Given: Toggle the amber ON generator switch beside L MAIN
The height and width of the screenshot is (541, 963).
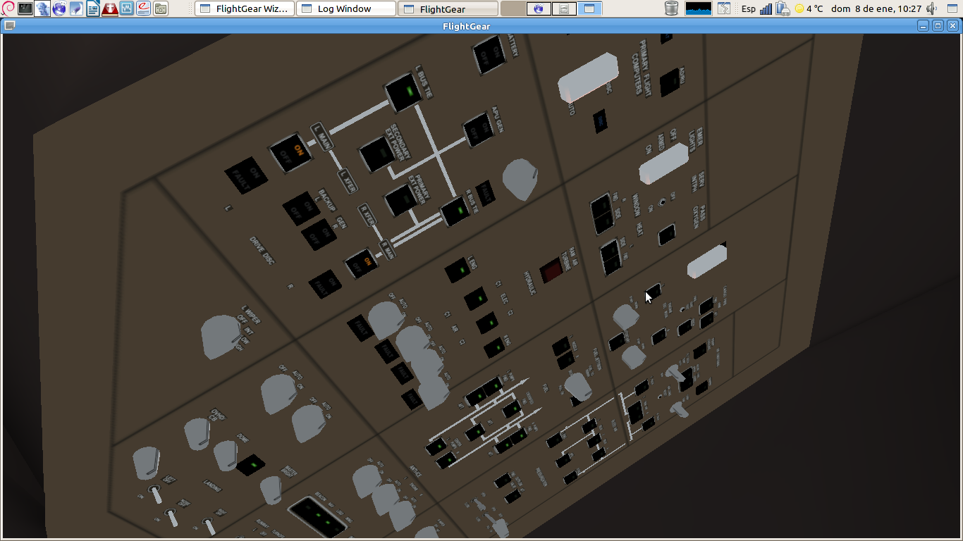Looking at the screenshot, I should [x=290, y=153].
